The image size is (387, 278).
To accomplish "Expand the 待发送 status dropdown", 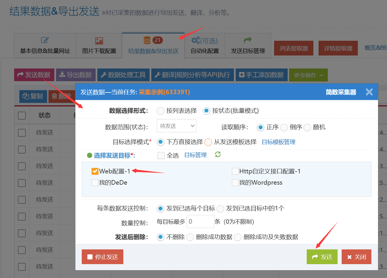I will pos(176,126).
